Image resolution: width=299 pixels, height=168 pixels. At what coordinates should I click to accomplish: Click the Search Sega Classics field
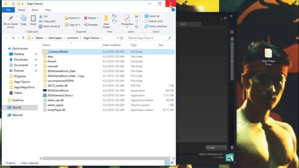click(149, 38)
